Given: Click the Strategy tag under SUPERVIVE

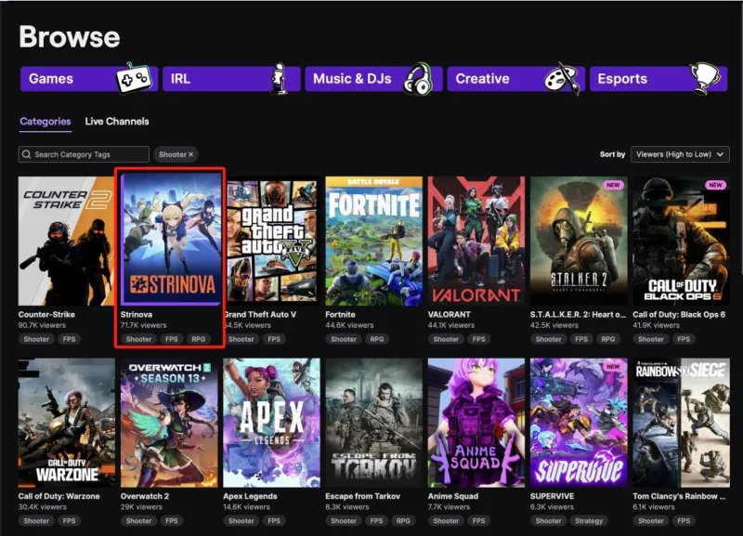Looking at the screenshot, I should click(589, 520).
